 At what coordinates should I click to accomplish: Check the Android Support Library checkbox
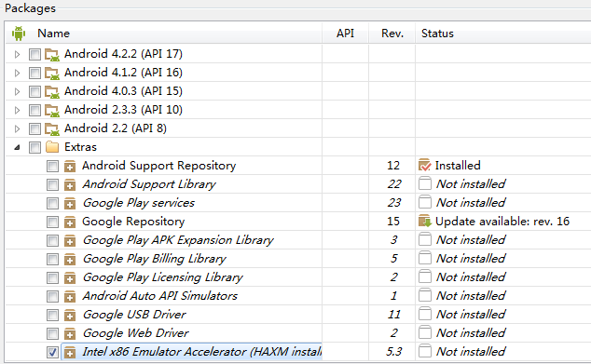52,184
